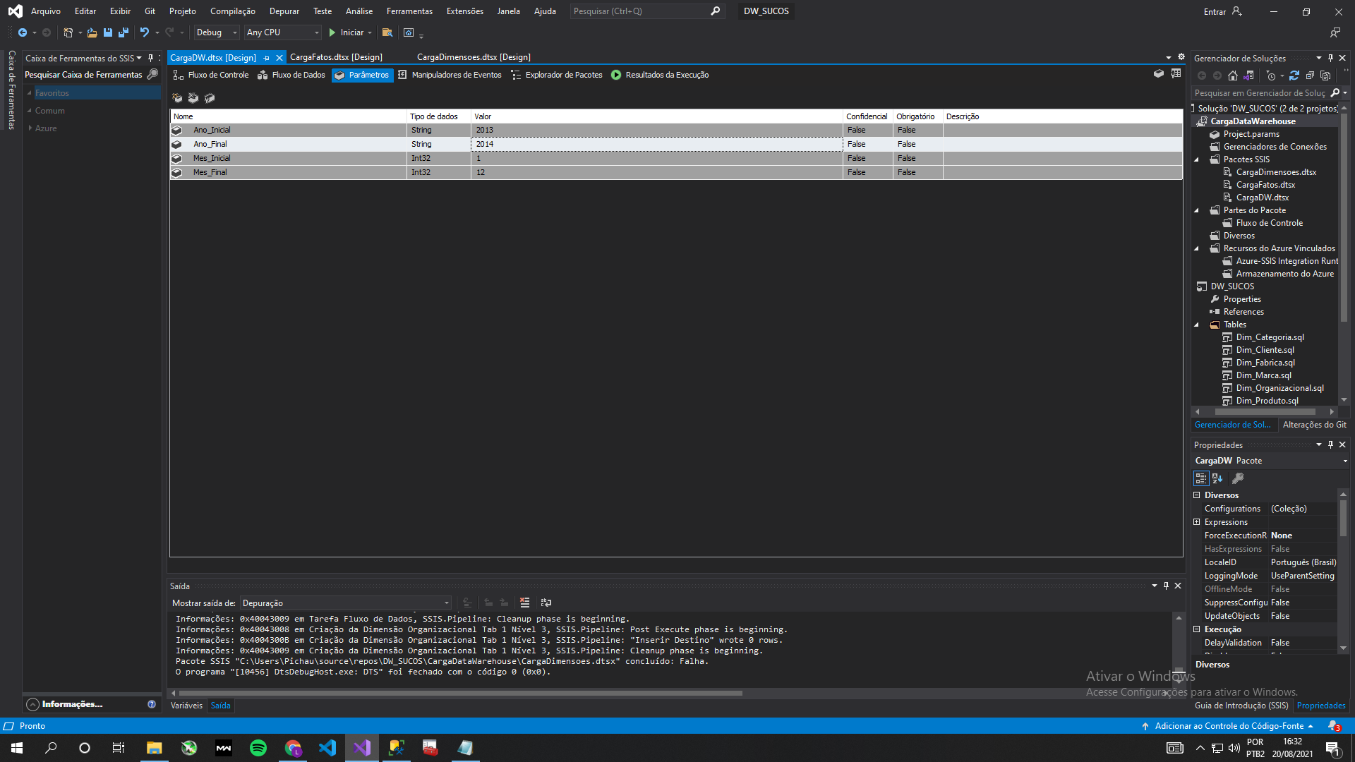1355x762 pixels.
Task: Click Show All Files icon in Solution Explorer
Action: tap(1325, 75)
